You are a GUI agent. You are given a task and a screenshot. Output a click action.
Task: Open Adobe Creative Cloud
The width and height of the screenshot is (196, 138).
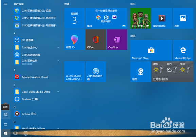click(x=36, y=77)
